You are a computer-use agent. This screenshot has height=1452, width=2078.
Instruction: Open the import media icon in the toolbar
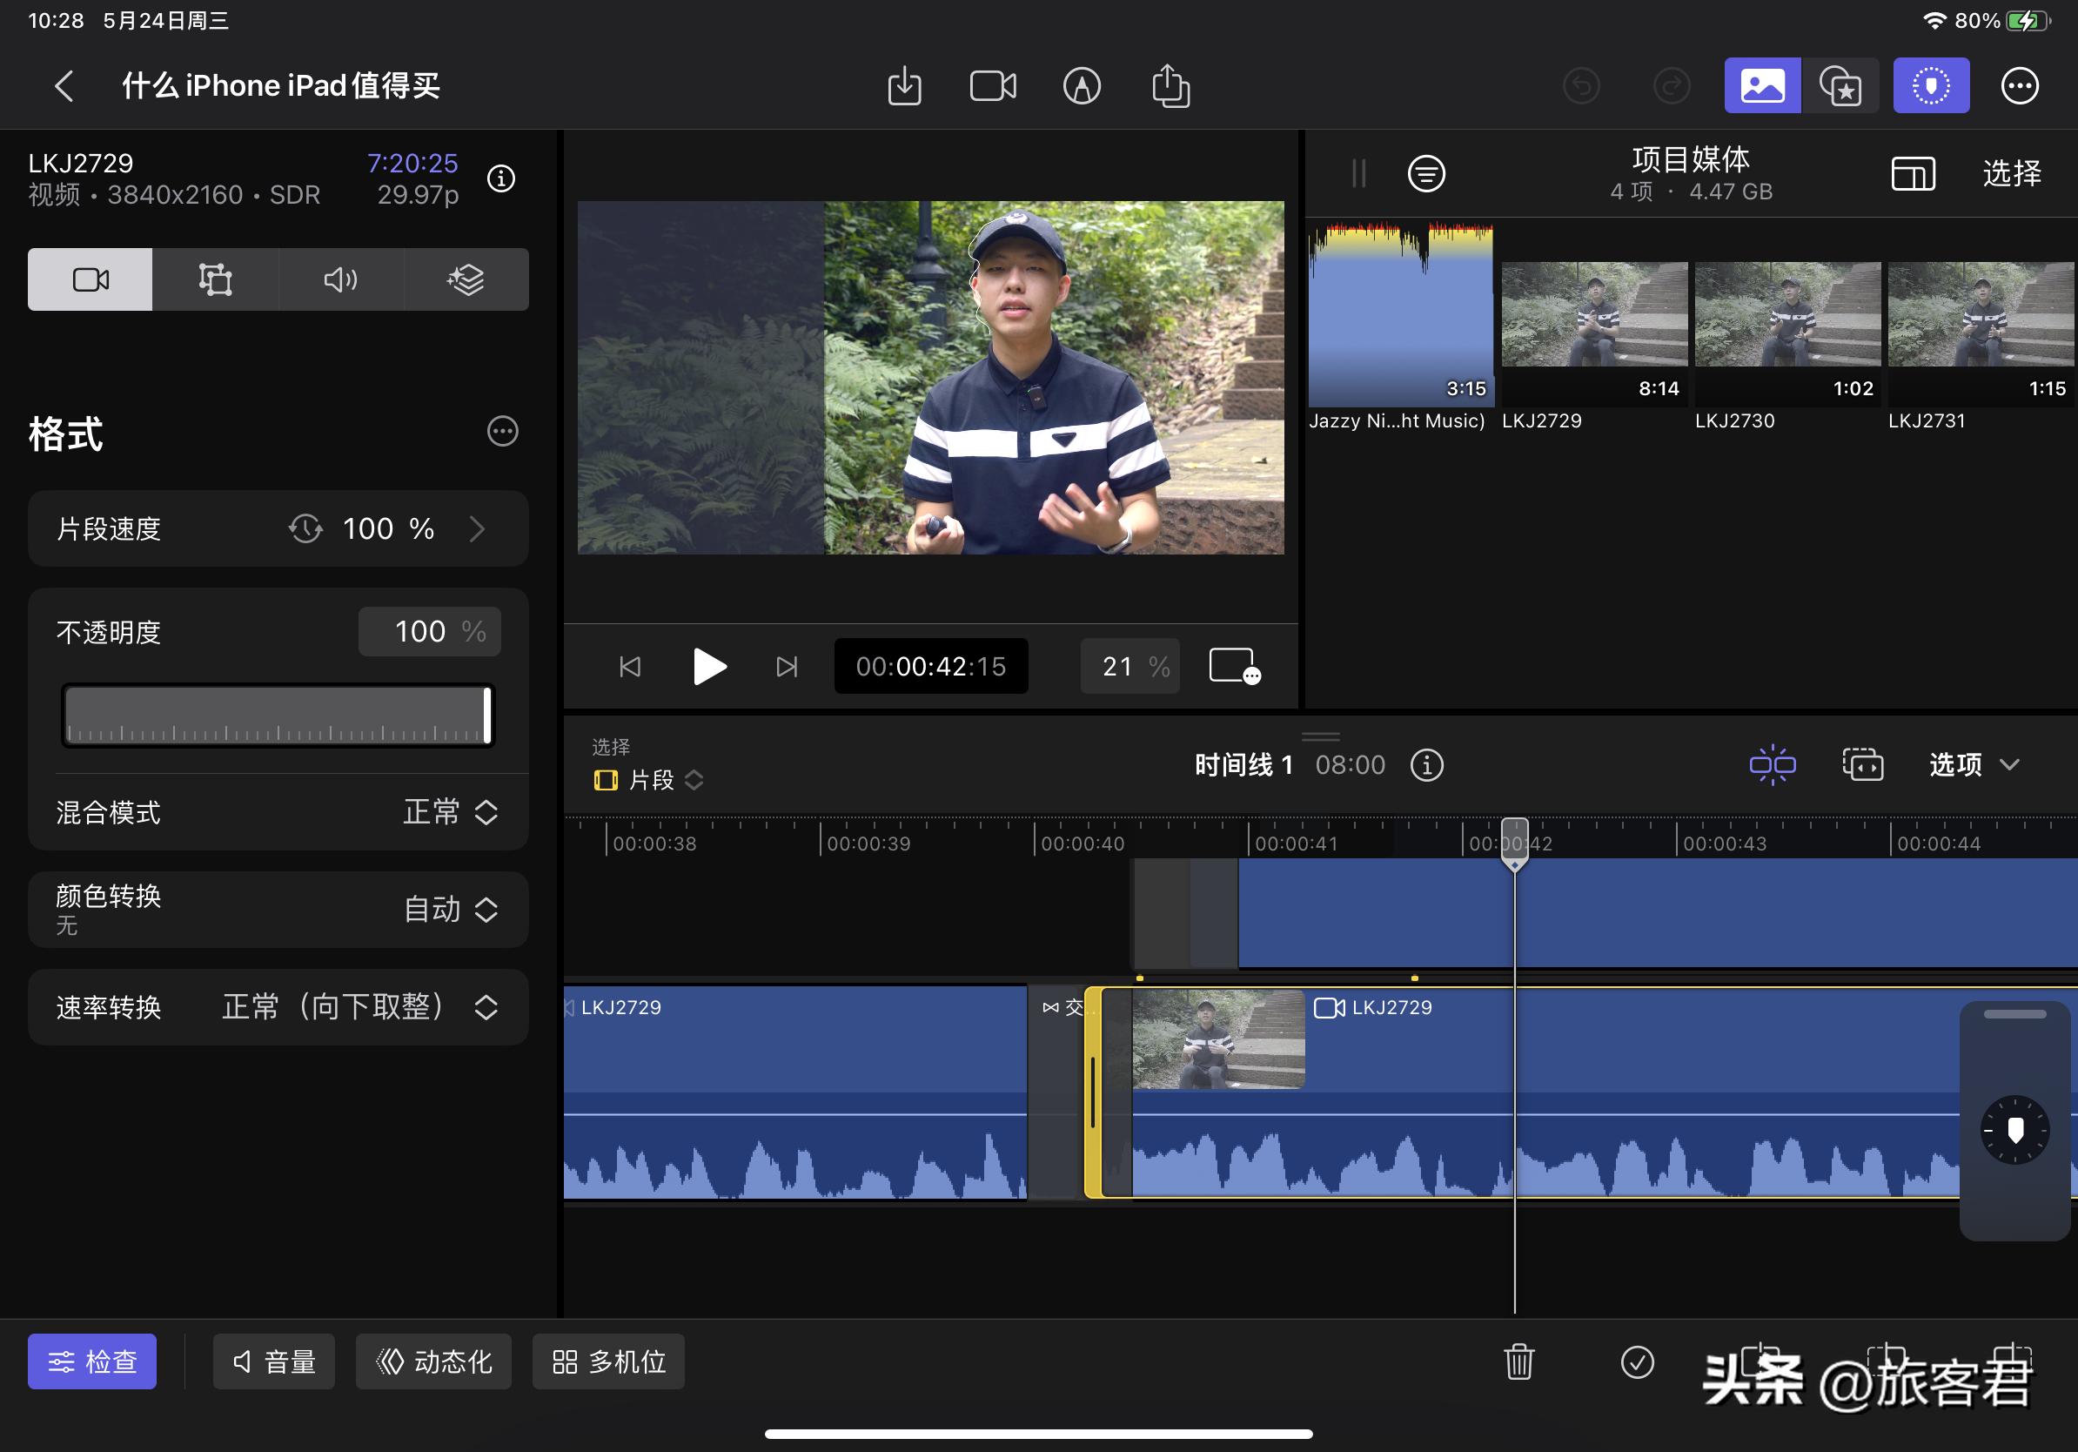[x=903, y=85]
